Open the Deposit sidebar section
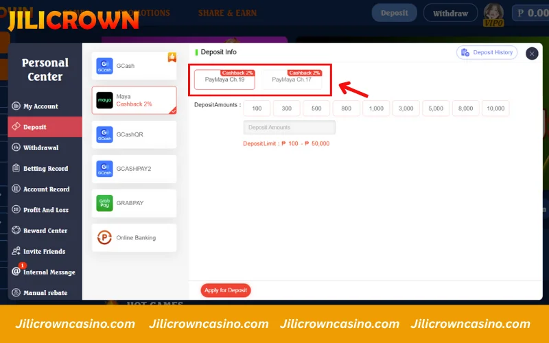The width and height of the screenshot is (549, 343). (x=45, y=127)
